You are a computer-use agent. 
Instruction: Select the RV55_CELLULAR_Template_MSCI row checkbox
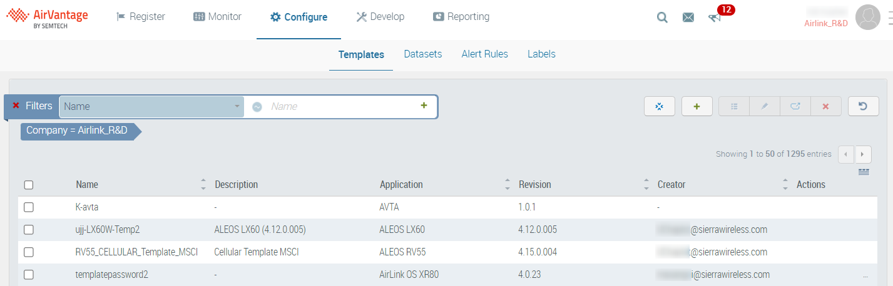(x=28, y=252)
